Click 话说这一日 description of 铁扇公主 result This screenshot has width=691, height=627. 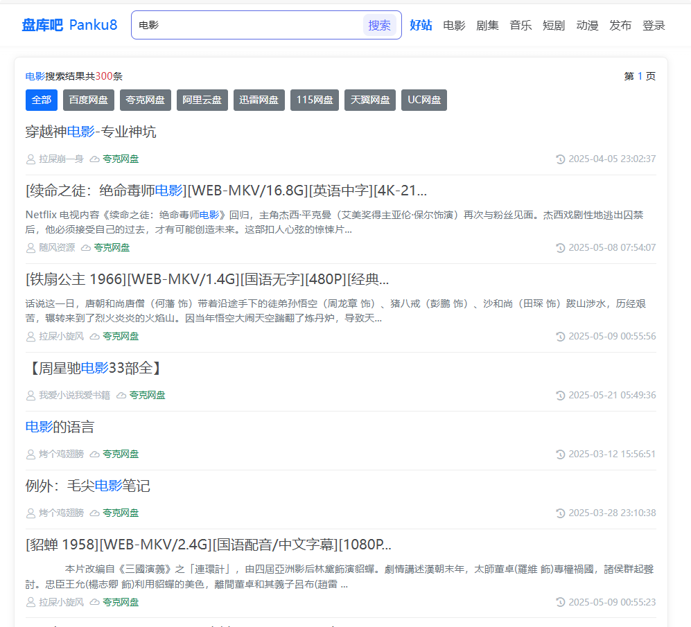(x=336, y=310)
